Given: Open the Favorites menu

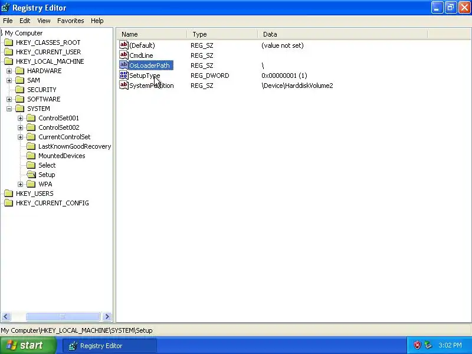Looking at the screenshot, I should coord(70,21).
